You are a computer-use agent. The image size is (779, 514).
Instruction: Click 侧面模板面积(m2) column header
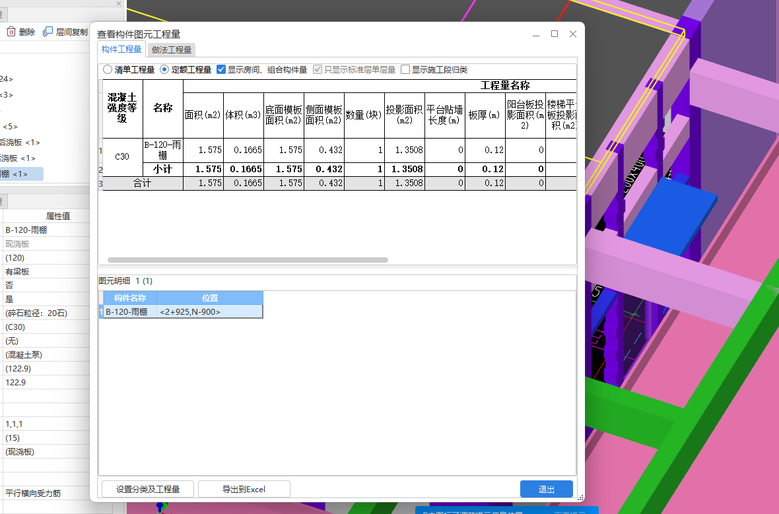pos(323,115)
